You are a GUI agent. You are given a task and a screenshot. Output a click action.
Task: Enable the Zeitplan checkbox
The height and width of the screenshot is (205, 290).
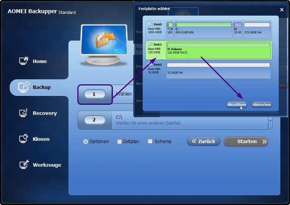point(119,142)
